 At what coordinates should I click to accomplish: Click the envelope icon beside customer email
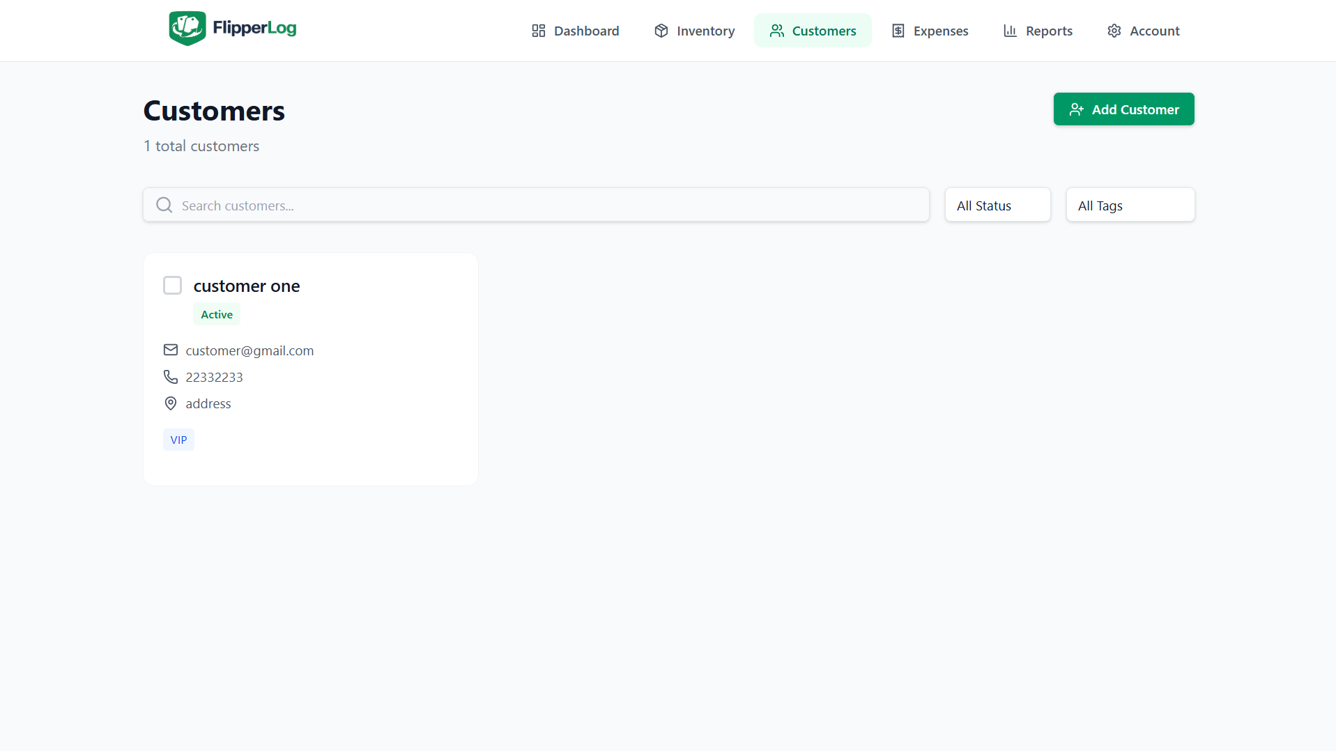click(171, 350)
